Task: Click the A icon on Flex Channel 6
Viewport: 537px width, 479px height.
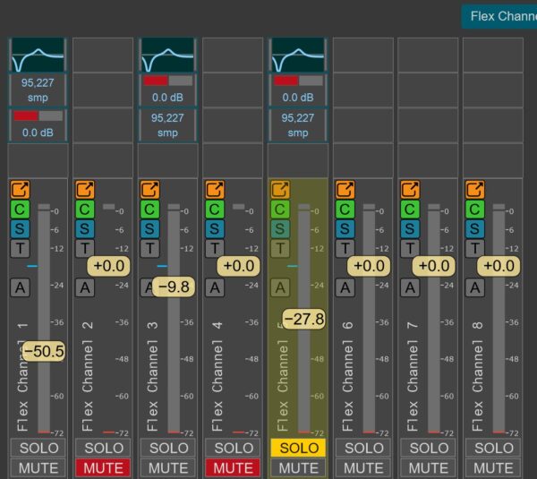Action: (x=345, y=287)
